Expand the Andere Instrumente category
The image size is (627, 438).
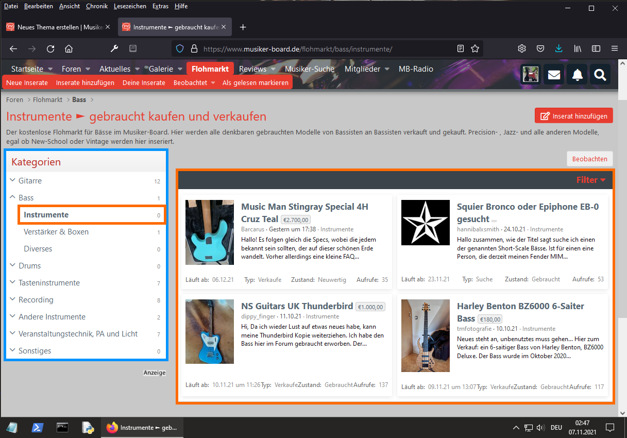[12, 317]
